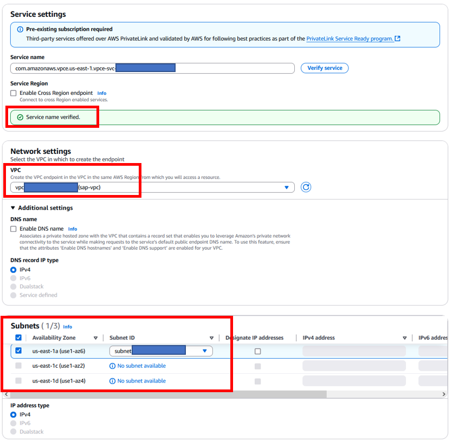Click the info icon for us-east-1c No subnet available

[112, 366]
